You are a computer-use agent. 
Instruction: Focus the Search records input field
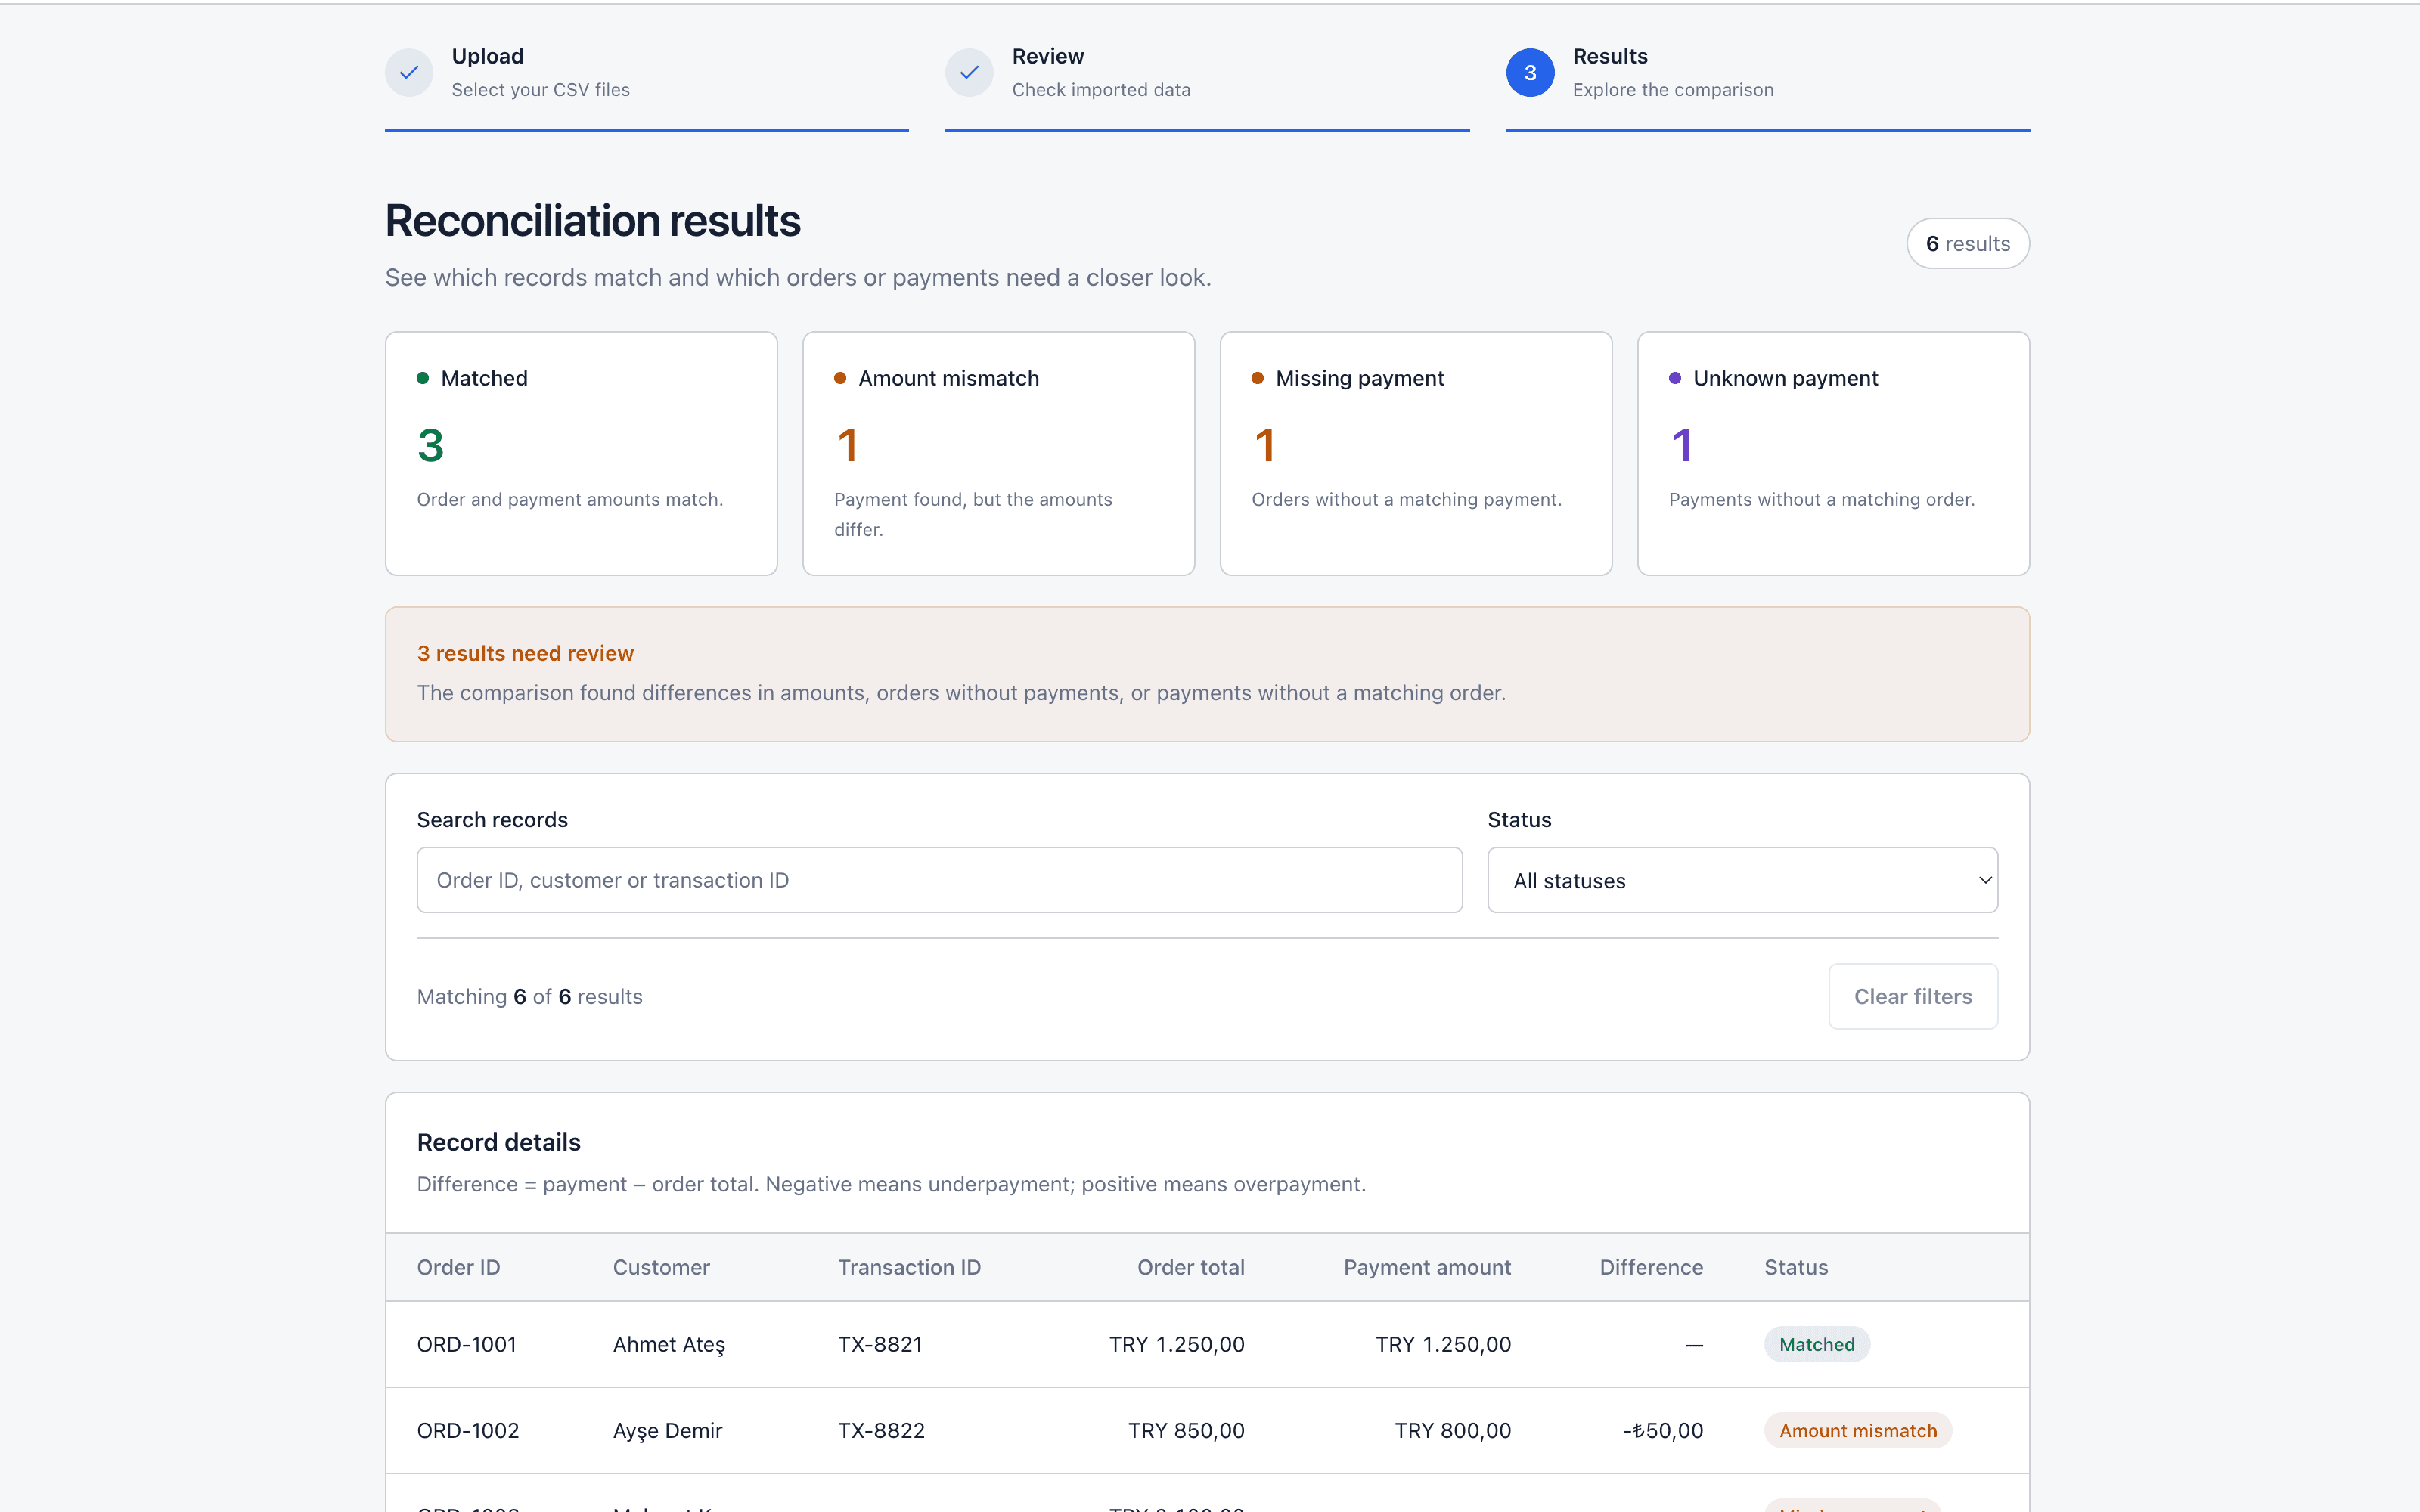tap(939, 880)
